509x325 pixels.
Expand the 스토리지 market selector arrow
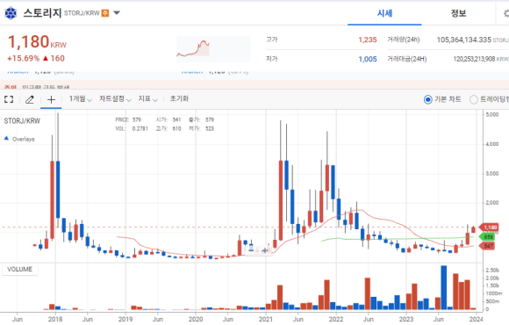point(117,13)
